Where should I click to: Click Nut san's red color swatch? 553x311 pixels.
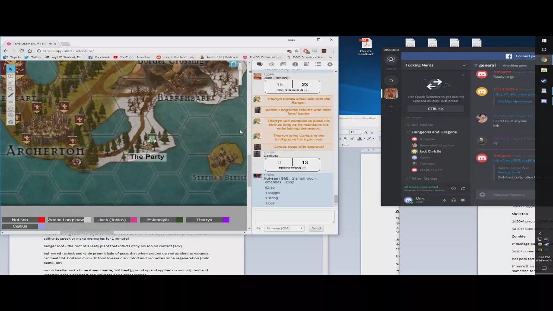pos(41,220)
